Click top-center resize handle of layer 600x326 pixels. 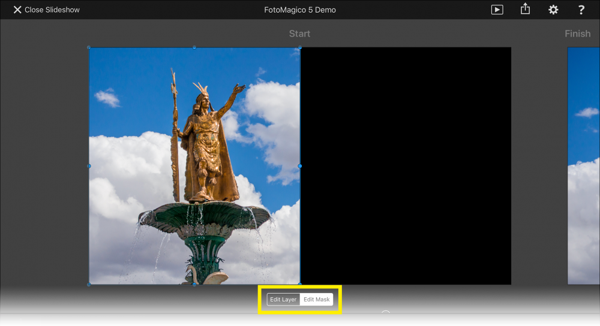click(x=194, y=47)
